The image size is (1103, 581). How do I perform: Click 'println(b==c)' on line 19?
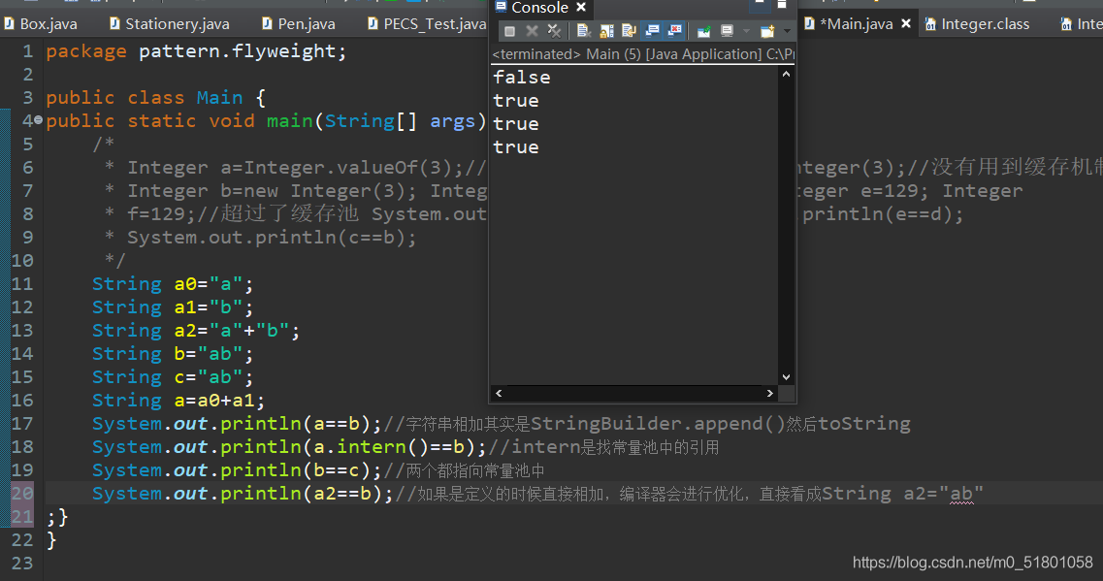point(296,469)
